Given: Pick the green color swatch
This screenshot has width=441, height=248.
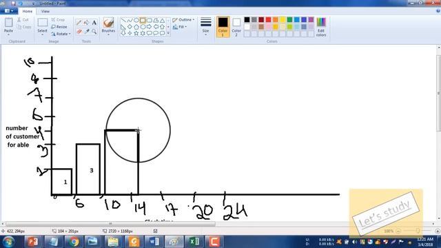Looking at the screenshot, I should [289, 20].
